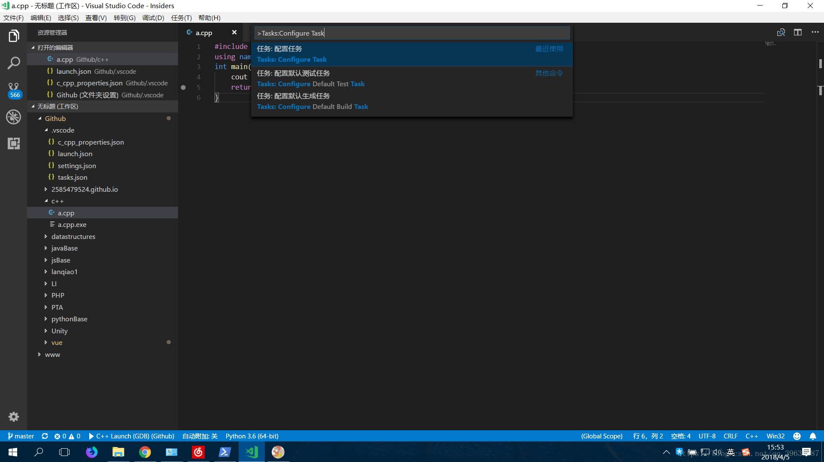
Task: Collapse the untitled workspace section
Action: click(103, 106)
